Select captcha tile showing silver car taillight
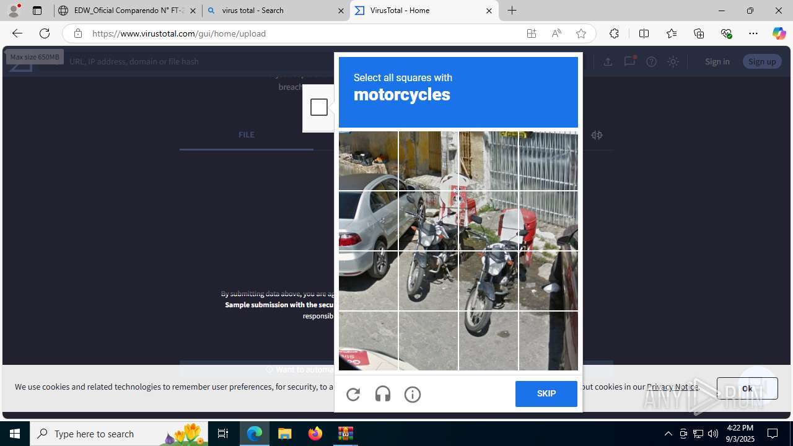Viewport: 793px width, 446px height. click(x=368, y=221)
